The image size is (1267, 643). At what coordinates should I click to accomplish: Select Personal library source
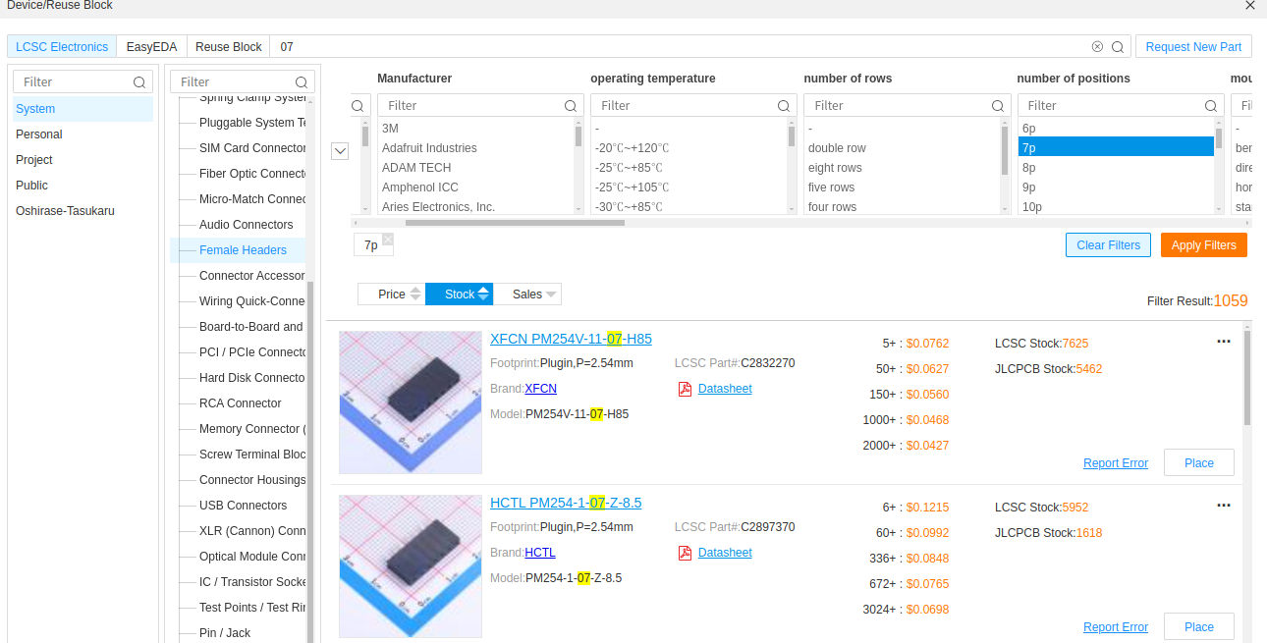83,134
